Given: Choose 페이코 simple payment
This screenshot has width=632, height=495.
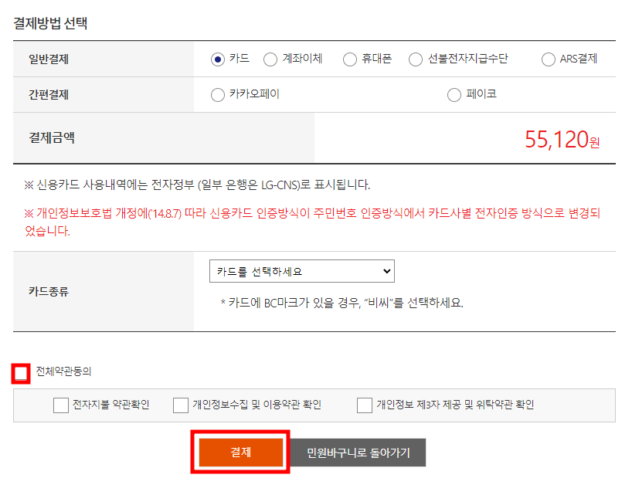Looking at the screenshot, I should [x=454, y=95].
